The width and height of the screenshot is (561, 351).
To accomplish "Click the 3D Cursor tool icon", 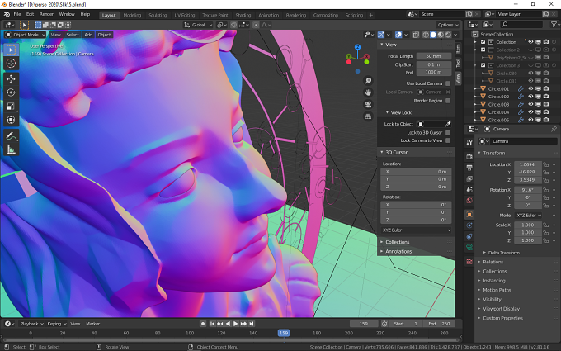I will point(11,63).
